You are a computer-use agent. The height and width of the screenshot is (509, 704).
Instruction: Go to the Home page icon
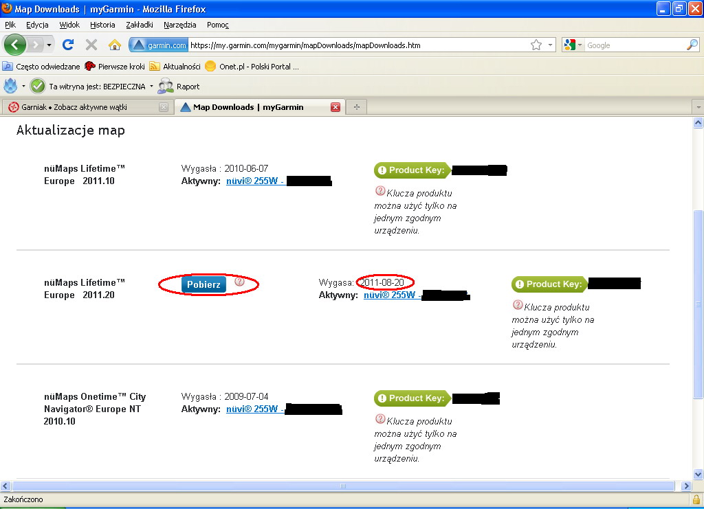pos(115,45)
